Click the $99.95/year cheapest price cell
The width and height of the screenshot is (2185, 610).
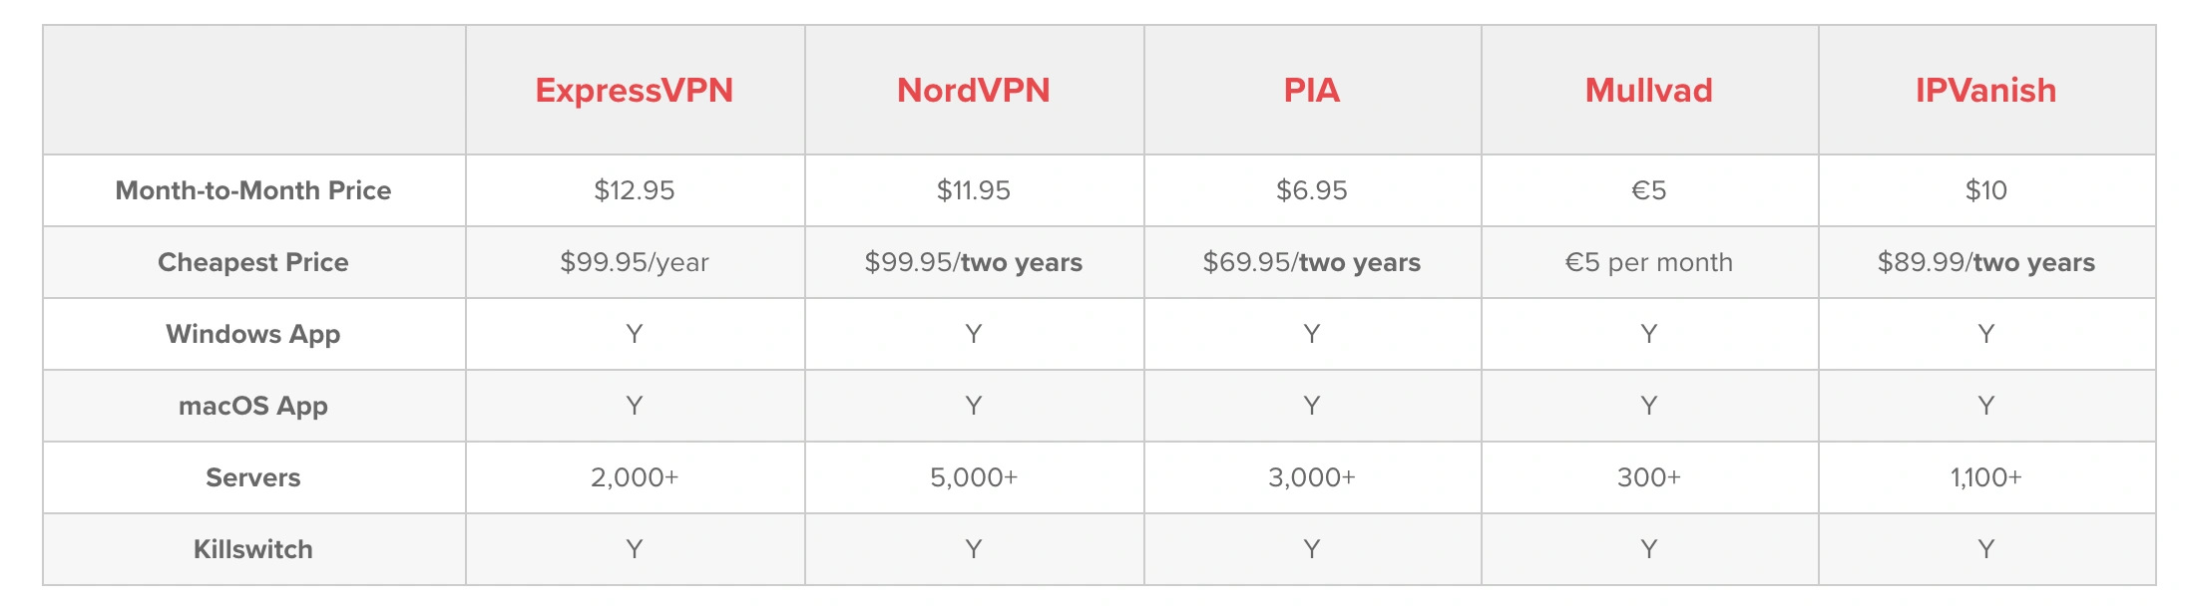pyautogui.click(x=635, y=262)
